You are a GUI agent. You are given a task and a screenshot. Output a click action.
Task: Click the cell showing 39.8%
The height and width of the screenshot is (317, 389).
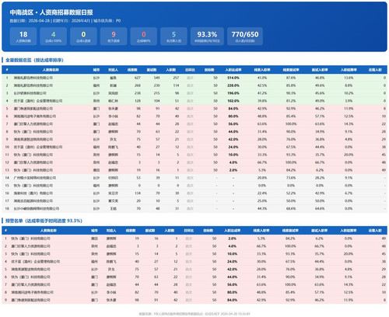click(x=262, y=101)
